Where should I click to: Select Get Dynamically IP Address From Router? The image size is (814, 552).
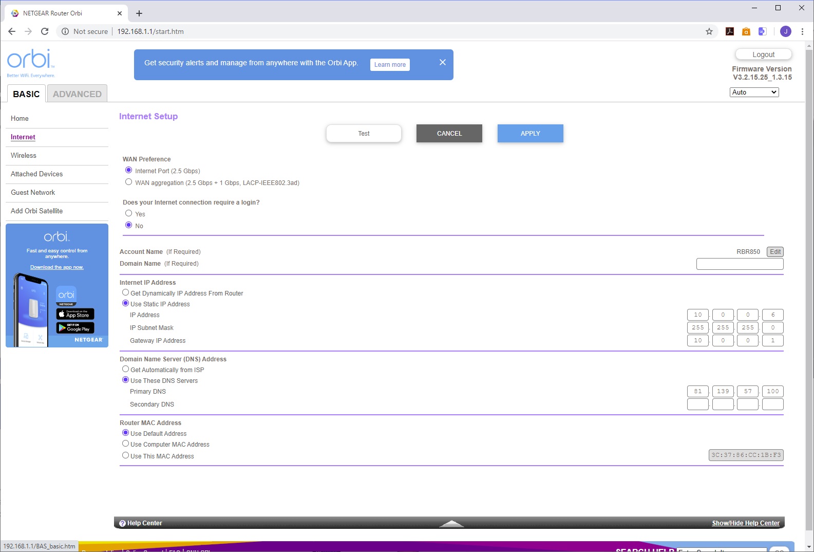pyautogui.click(x=125, y=292)
